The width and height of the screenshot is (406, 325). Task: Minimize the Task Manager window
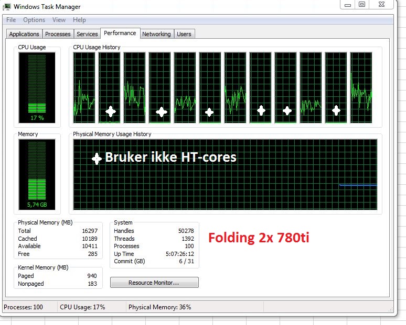point(348,4)
